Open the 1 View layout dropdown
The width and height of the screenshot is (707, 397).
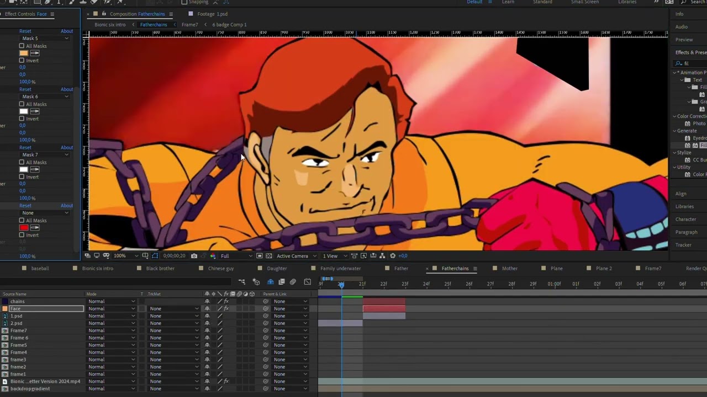335,256
